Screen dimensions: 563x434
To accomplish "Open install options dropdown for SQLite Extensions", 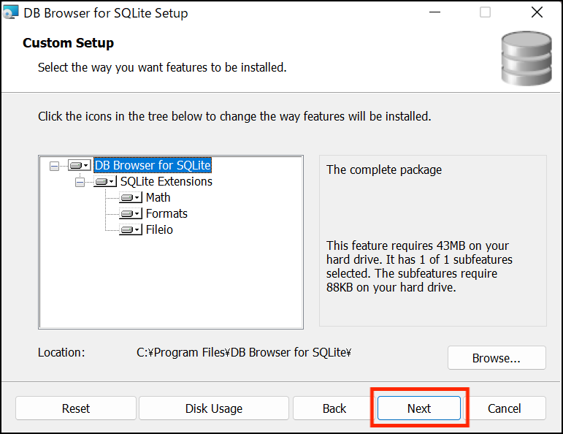I will [105, 182].
